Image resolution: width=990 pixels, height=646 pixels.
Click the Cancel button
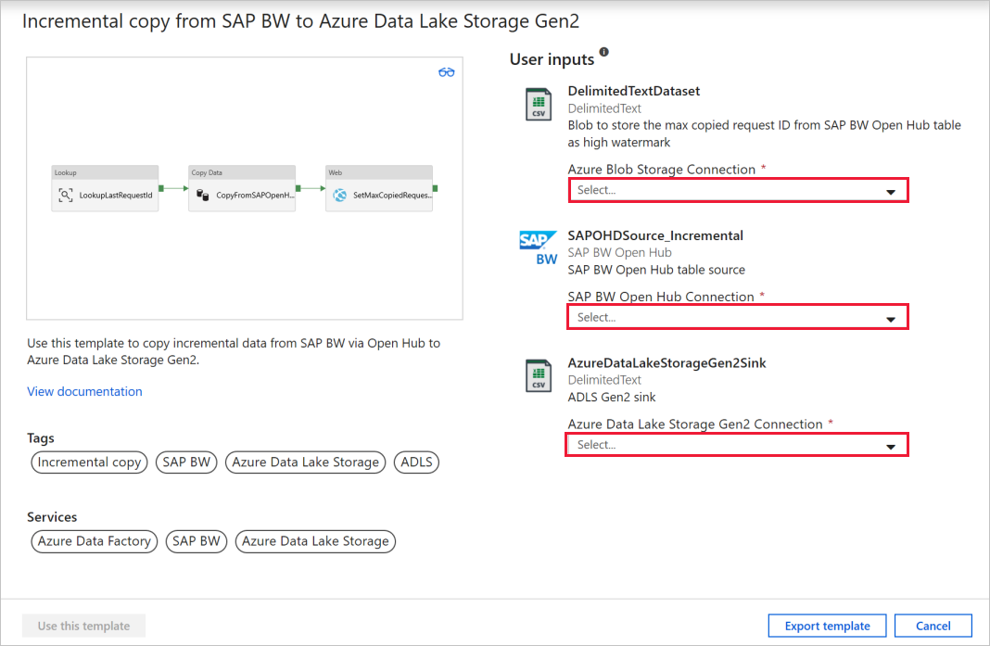coord(933,626)
